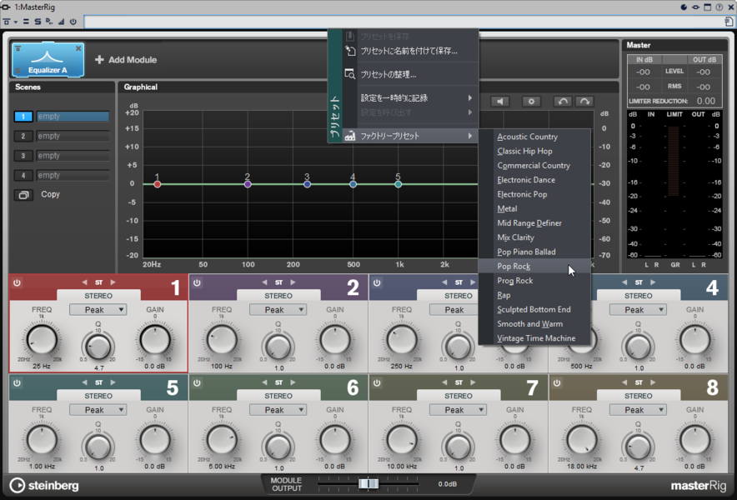Click the preset load icon in the top-right corner

(x=729, y=22)
